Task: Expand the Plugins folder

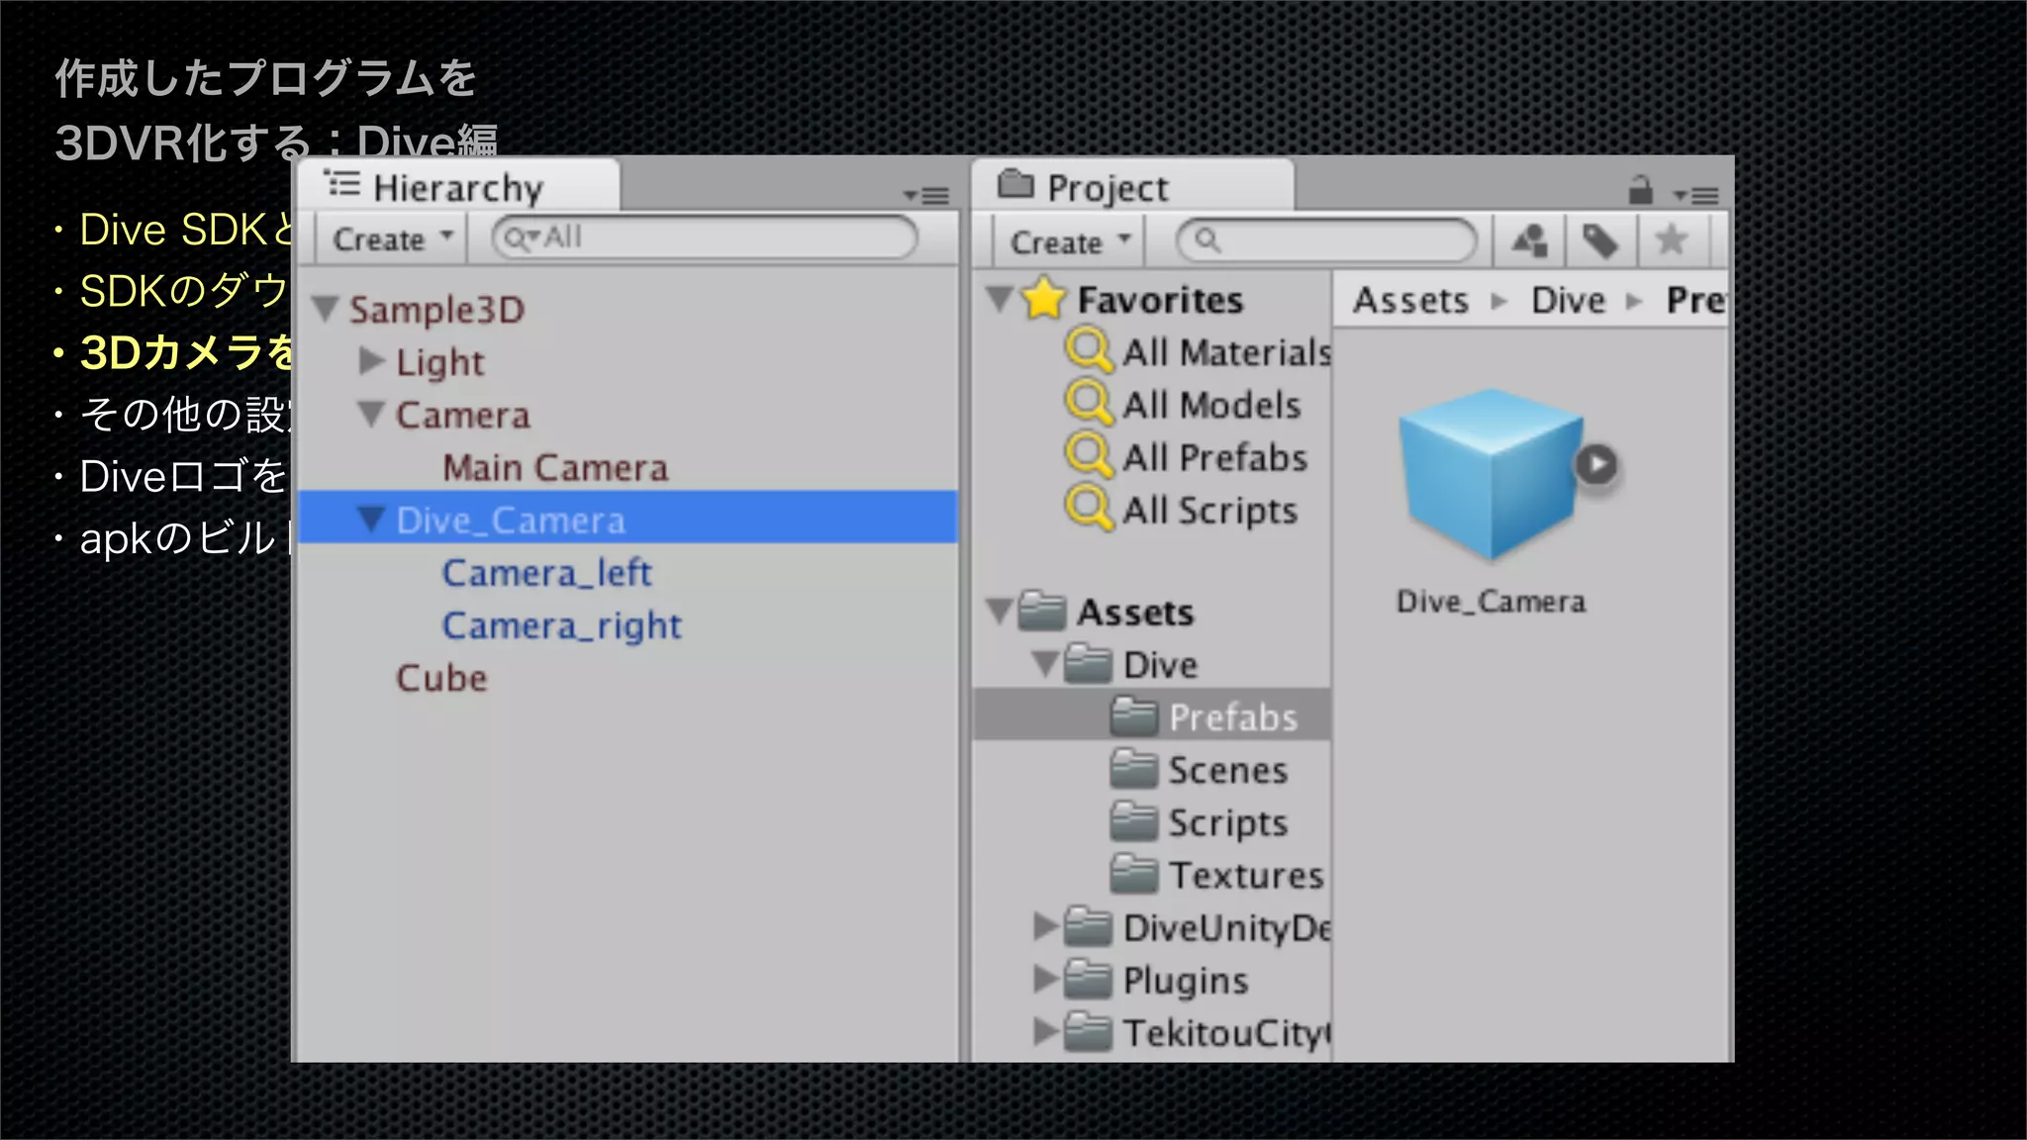Action: [1046, 979]
